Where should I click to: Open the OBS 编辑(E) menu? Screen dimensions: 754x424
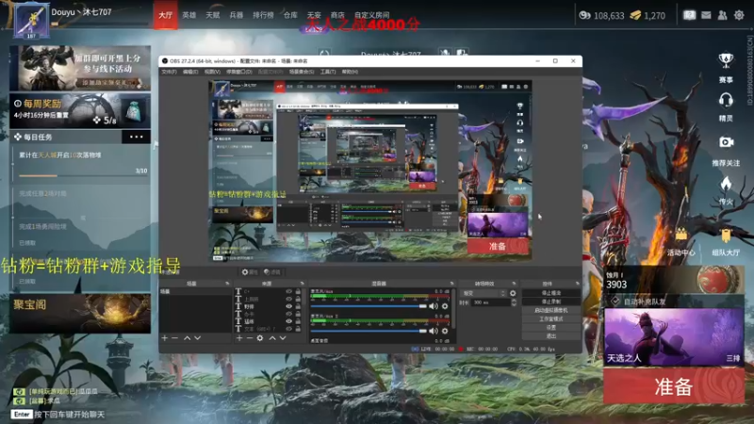(190, 72)
